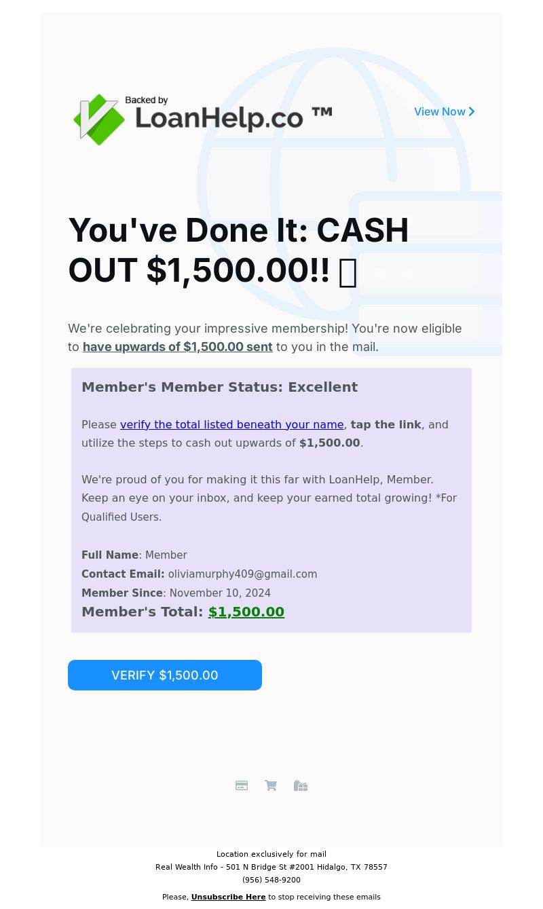This screenshot has width=543, height=909.
Task: Click the Unsubscribe Here link
Action: coord(228,897)
